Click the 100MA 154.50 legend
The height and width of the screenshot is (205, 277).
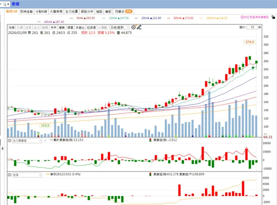coord(214,18)
